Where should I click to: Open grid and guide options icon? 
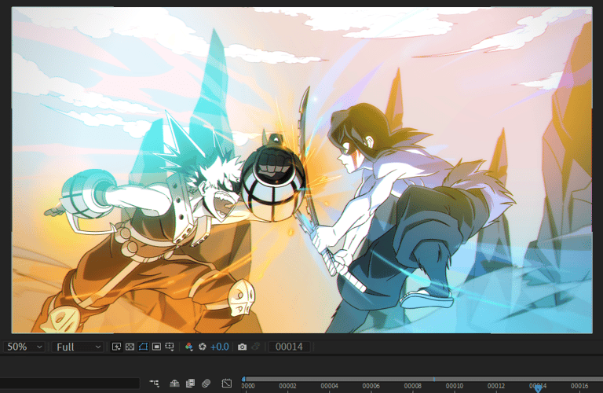click(170, 347)
